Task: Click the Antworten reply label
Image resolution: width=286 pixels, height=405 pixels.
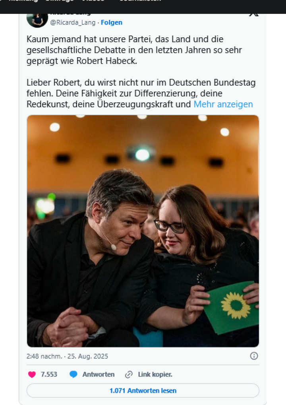Action: click(x=99, y=374)
